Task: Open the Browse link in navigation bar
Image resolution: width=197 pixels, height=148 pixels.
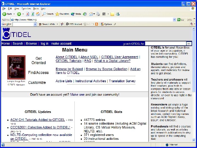Action: pos(31,44)
